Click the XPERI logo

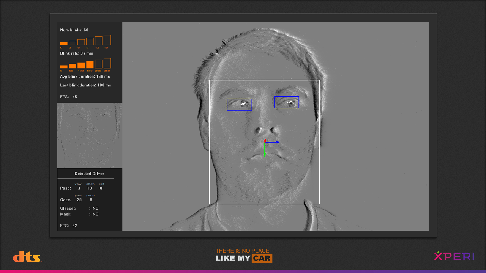[454, 256]
